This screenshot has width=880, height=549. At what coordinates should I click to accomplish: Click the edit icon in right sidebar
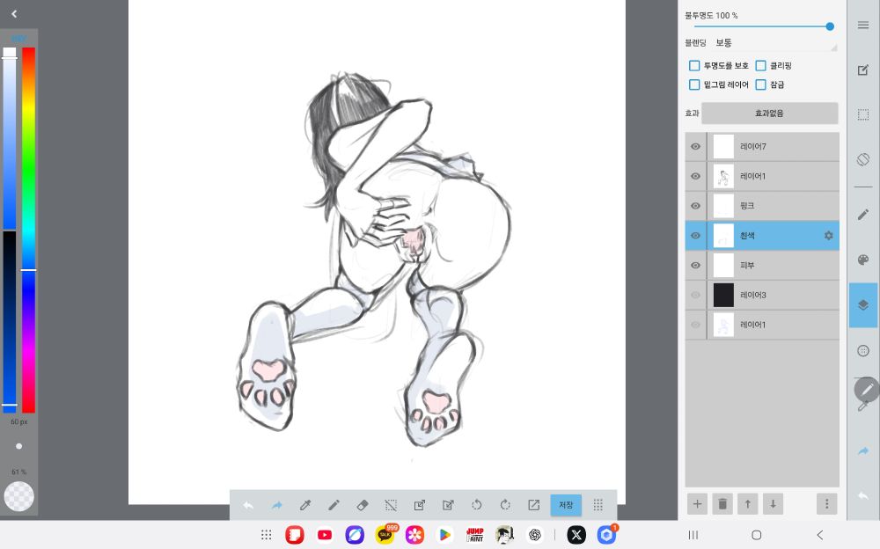click(x=863, y=70)
